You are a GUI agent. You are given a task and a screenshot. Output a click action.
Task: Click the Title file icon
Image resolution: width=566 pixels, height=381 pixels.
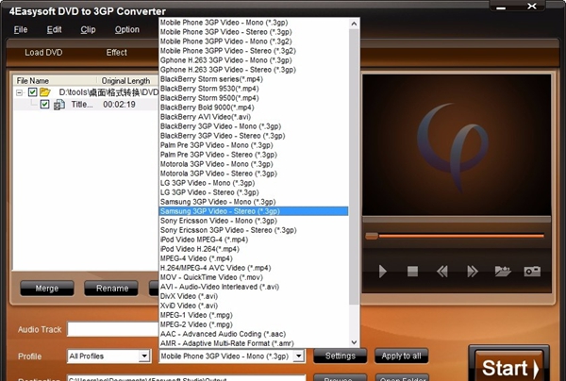coord(59,105)
